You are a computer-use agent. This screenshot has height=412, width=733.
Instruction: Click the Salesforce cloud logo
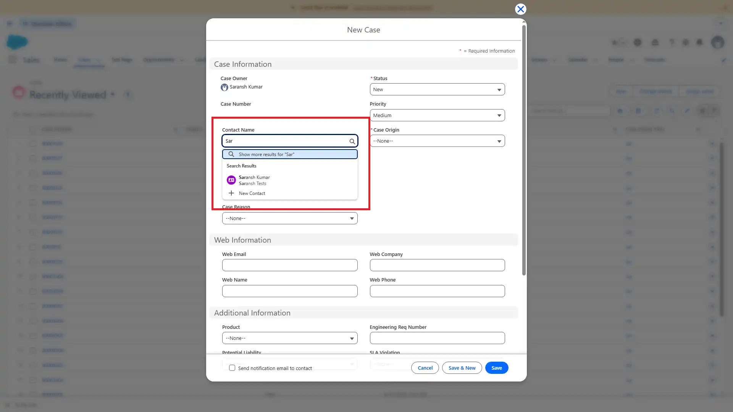tap(17, 42)
